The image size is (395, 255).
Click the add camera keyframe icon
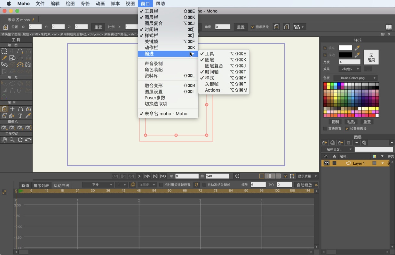[4, 127]
